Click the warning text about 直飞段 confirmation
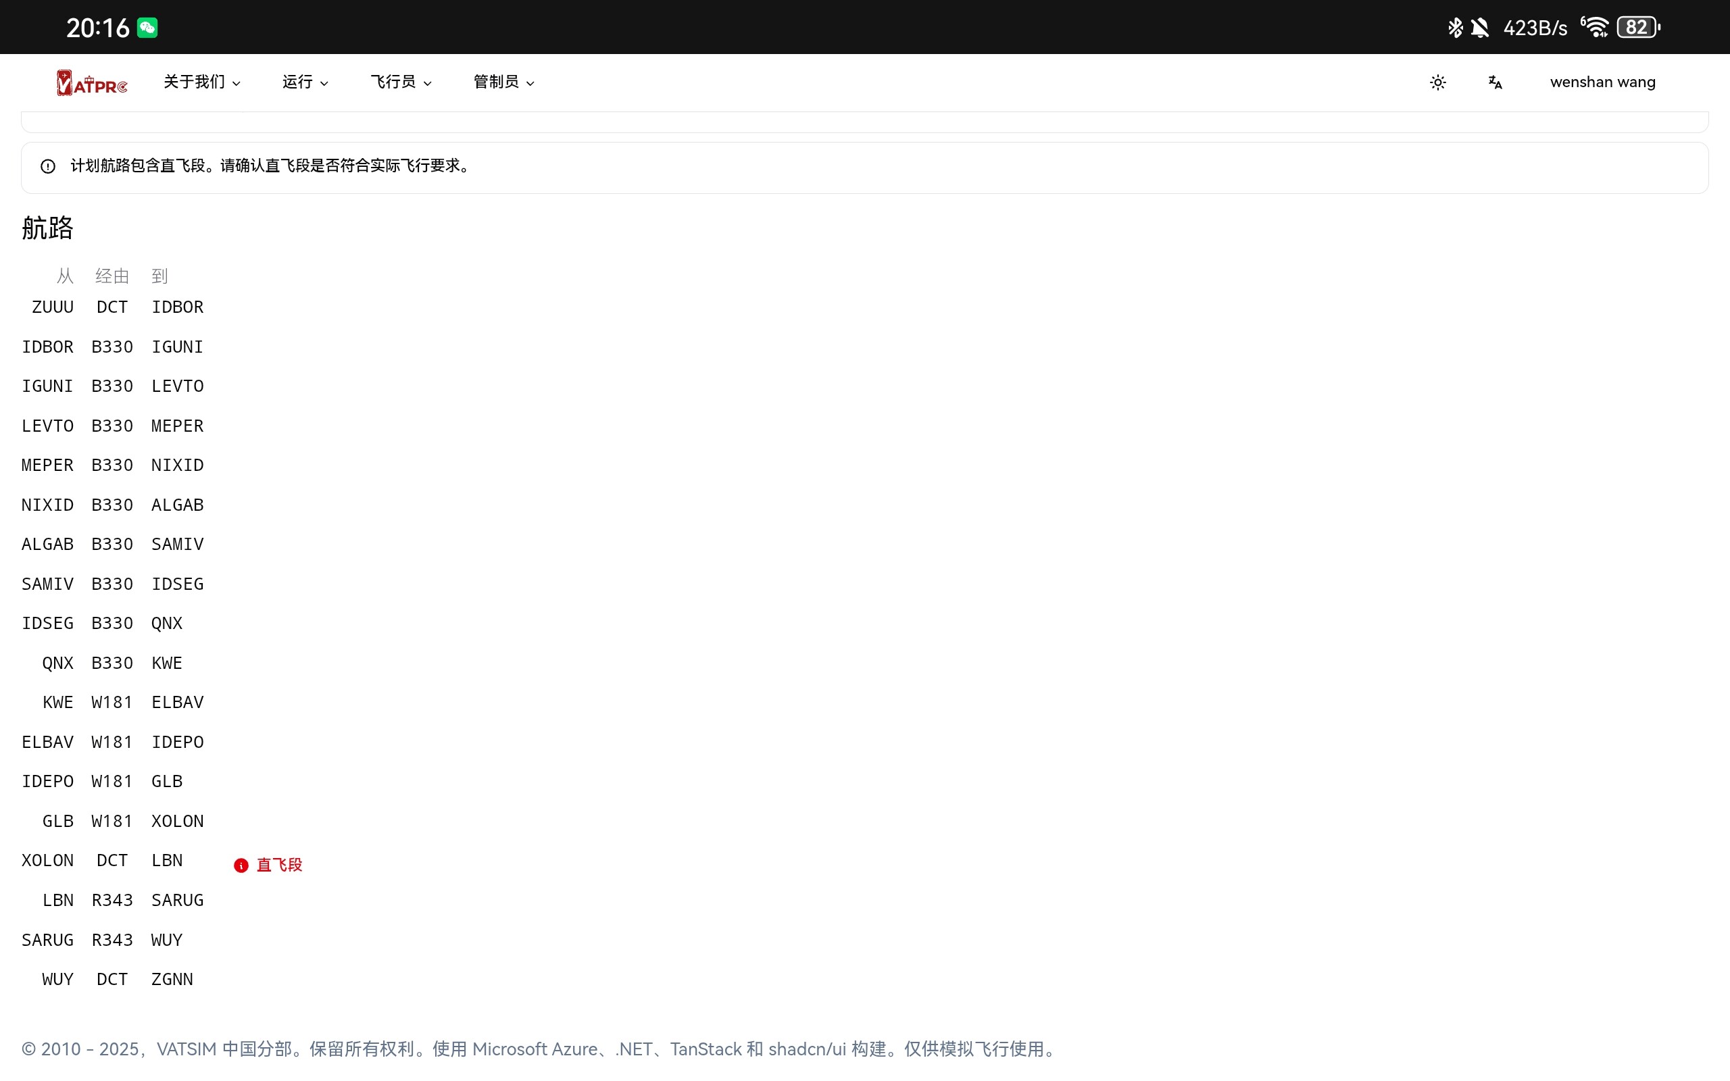The image size is (1730, 1081). (x=270, y=167)
